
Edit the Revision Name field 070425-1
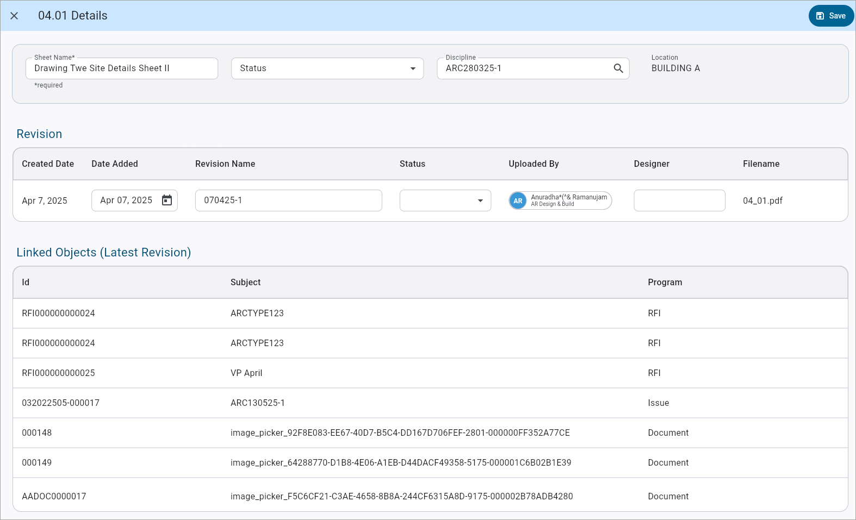[289, 201]
